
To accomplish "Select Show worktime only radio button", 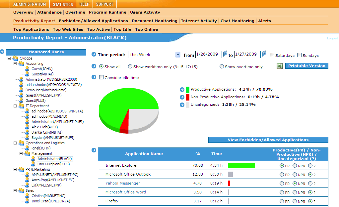I will tap(130, 66).
